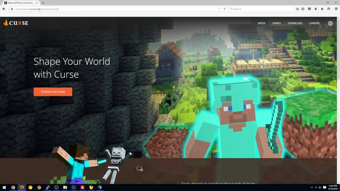Go back with the browser back arrow

click(4, 9)
